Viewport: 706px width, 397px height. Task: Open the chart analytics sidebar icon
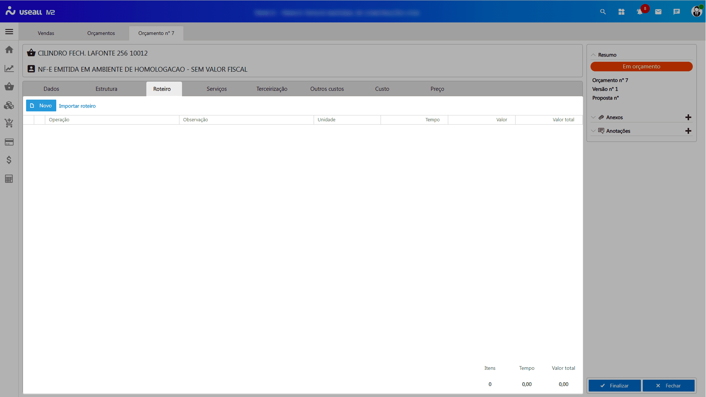9,68
